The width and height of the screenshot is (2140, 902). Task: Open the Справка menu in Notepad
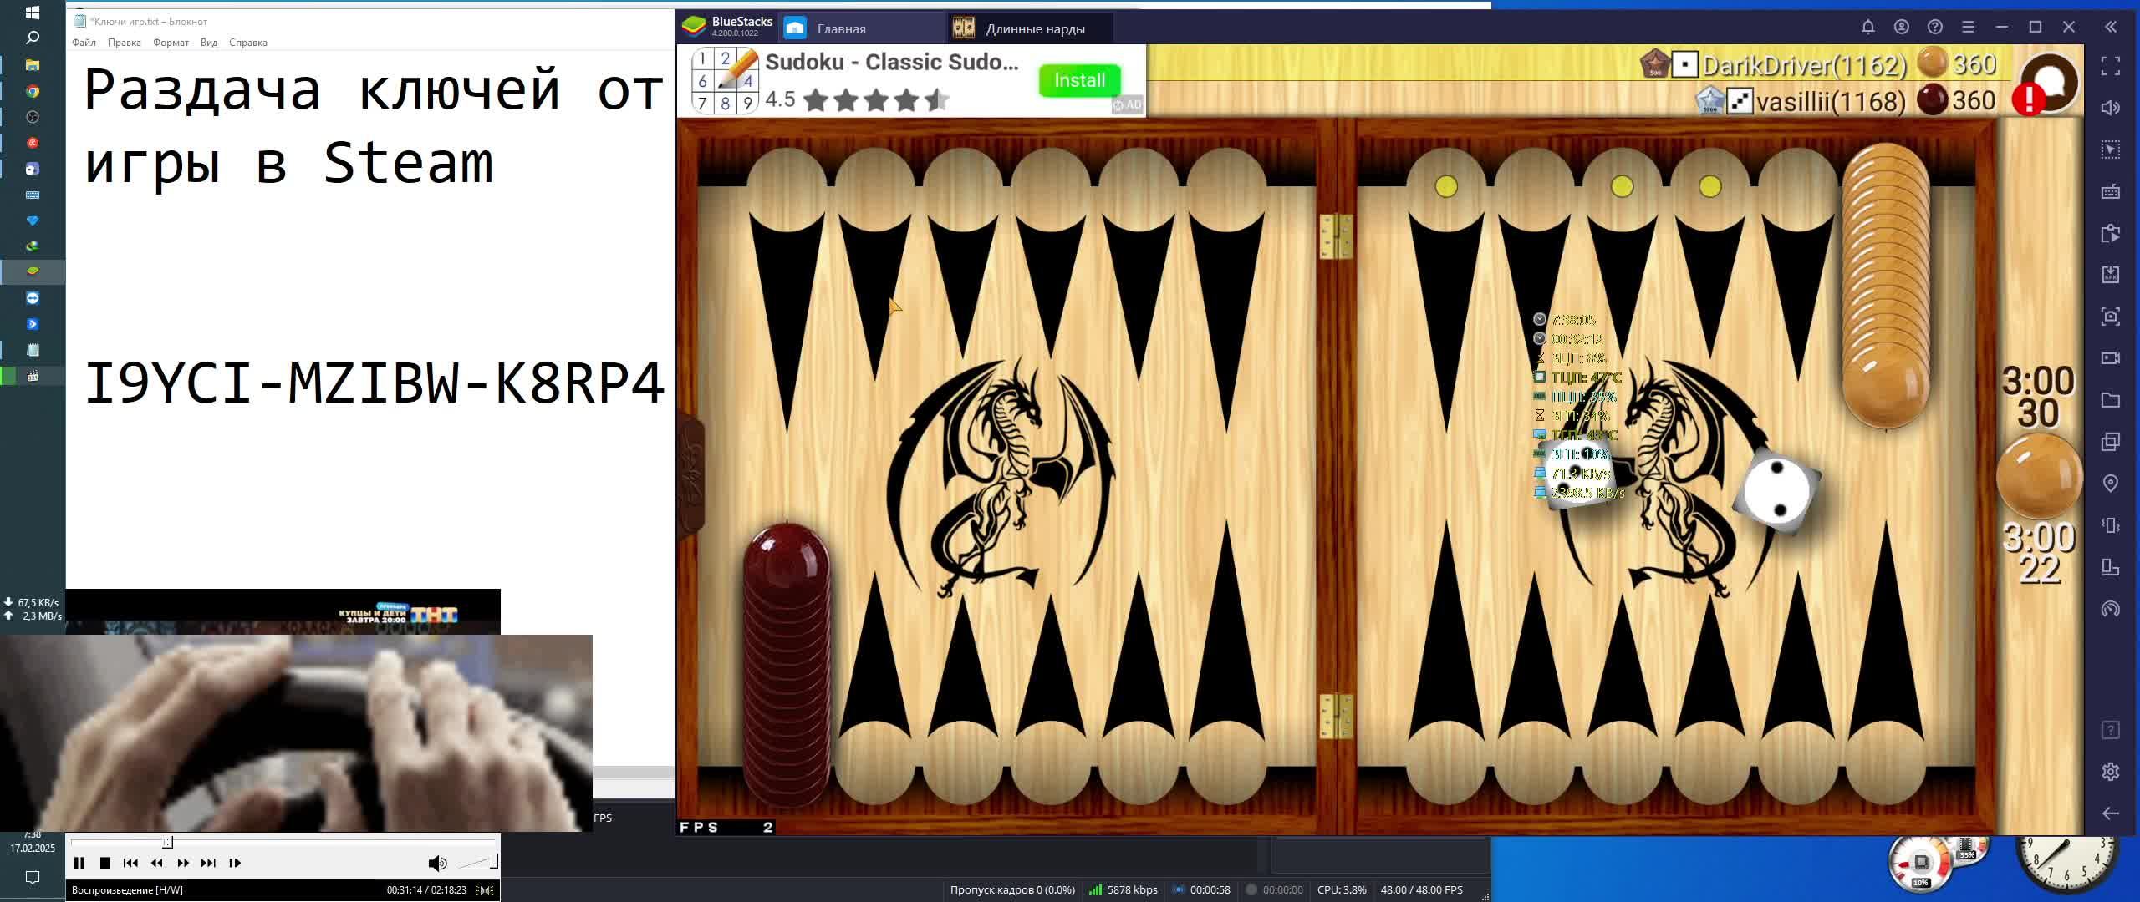[247, 43]
